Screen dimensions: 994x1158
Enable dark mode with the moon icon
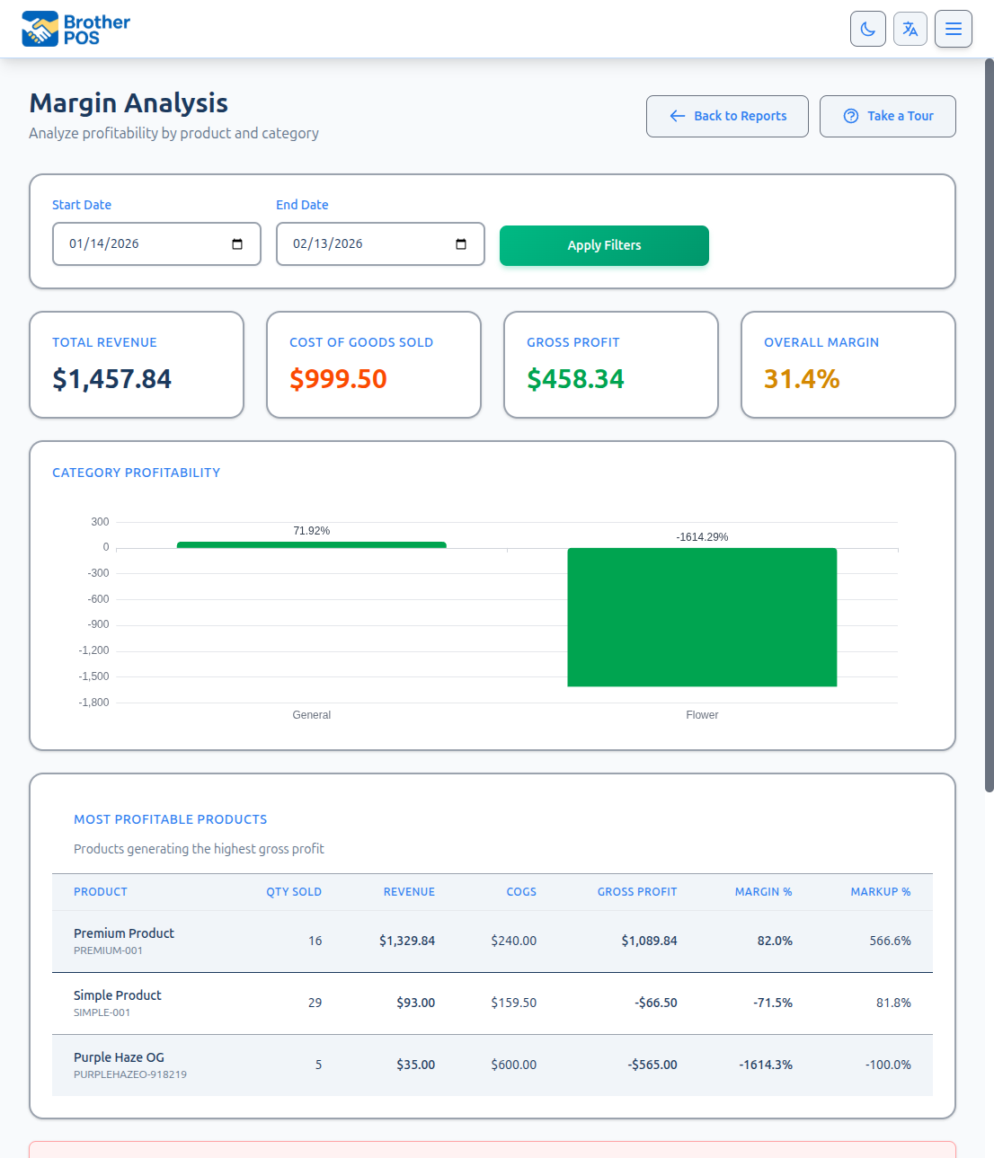(x=867, y=29)
